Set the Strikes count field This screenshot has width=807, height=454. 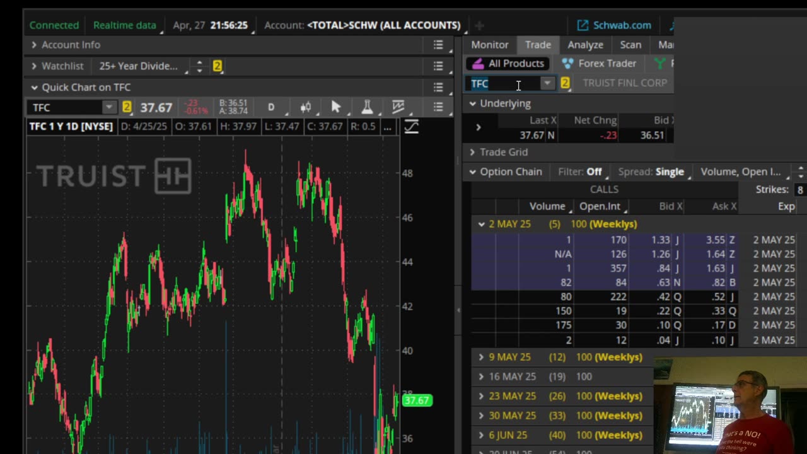[799, 189]
